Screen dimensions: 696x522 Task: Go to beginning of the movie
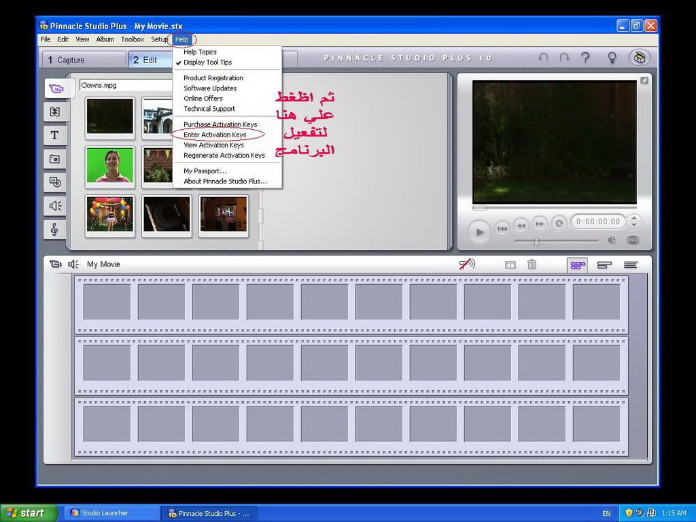502,228
